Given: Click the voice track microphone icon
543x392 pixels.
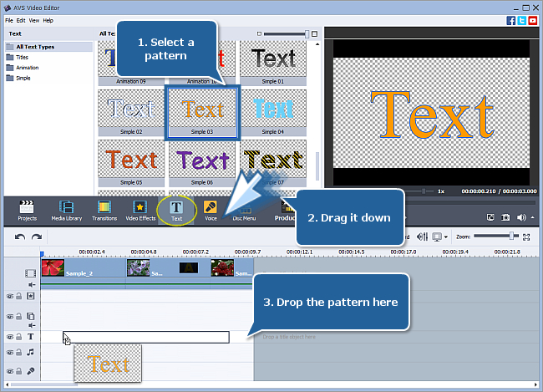Looking at the screenshot, I should tap(31, 371).
